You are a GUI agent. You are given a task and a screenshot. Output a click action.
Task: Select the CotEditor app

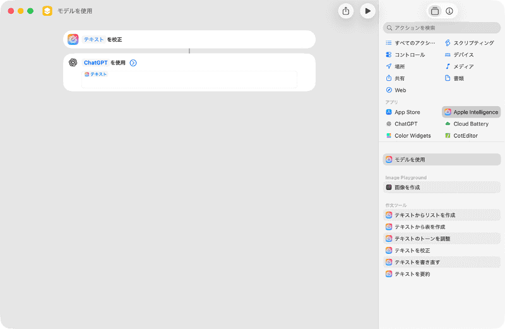pos(465,136)
